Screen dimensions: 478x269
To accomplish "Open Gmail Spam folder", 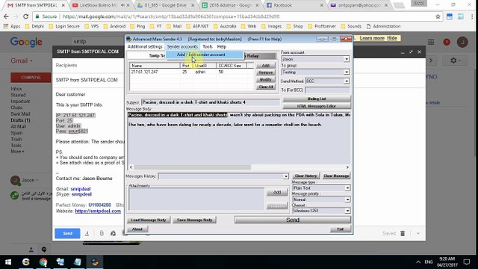I will click(16, 133).
